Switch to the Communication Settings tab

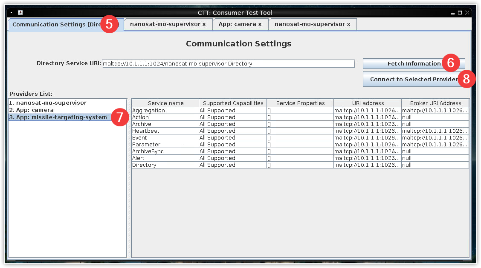(x=55, y=25)
